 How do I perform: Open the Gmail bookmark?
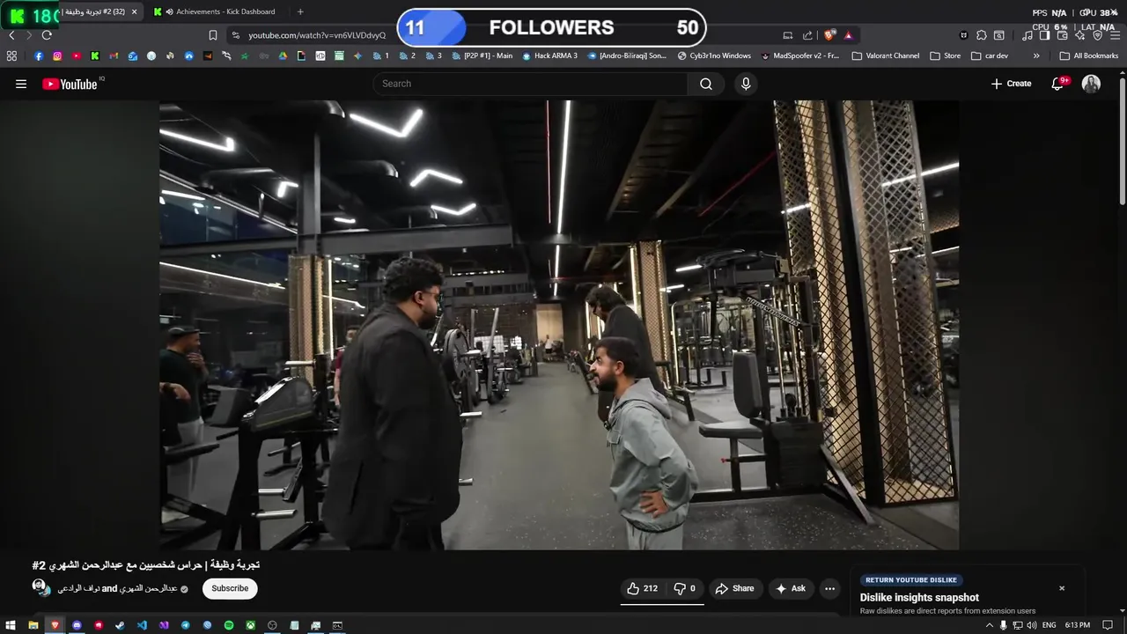[x=114, y=55]
